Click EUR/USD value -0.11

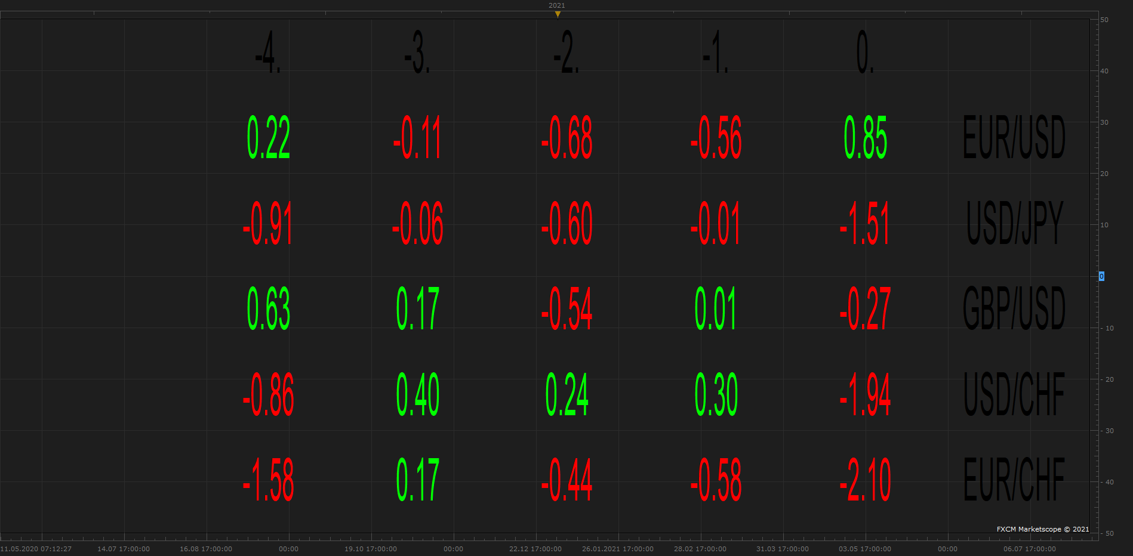(x=417, y=138)
